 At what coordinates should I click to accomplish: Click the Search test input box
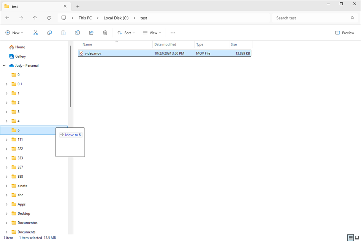(312, 18)
